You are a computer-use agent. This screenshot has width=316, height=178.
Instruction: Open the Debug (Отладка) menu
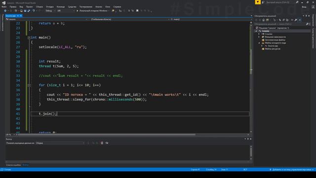(x=49, y=6)
